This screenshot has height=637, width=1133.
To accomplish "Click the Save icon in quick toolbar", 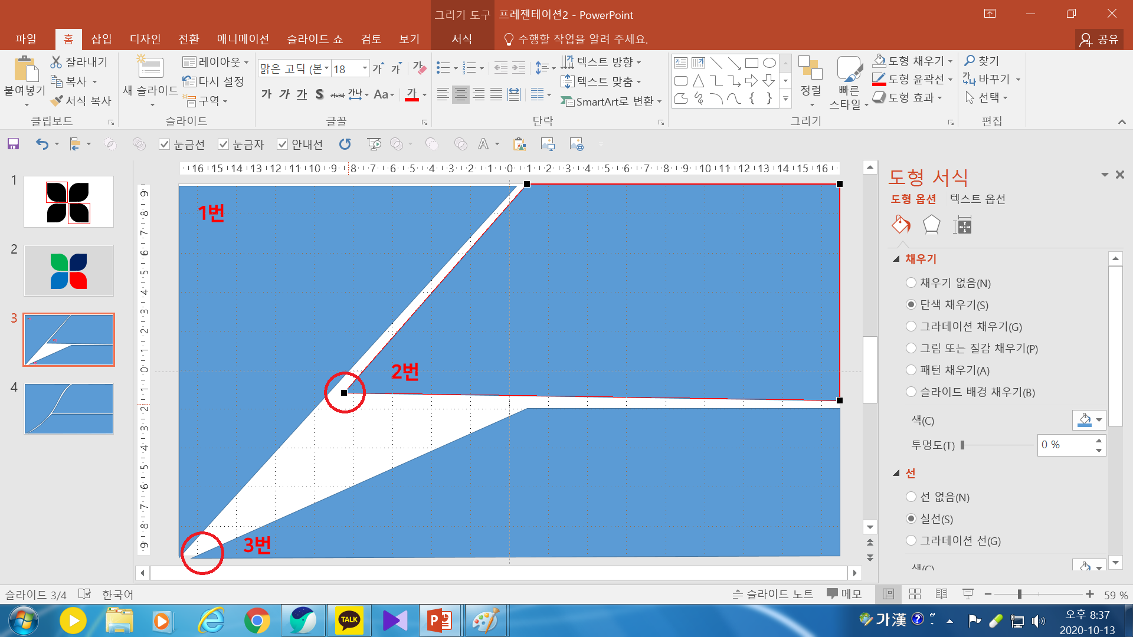I will pyautogui.click(x=13, y=144).
